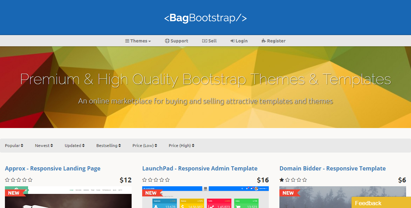Screen dimensions: 411x208
Task: Sort by Updated
Action: point(74,146)
